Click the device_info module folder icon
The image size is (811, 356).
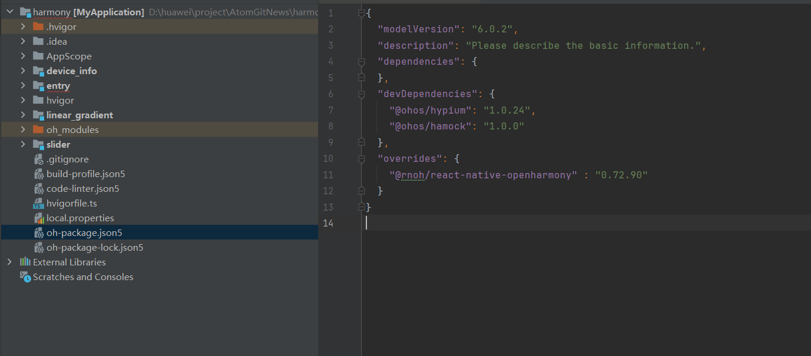(x=38, y=71)
